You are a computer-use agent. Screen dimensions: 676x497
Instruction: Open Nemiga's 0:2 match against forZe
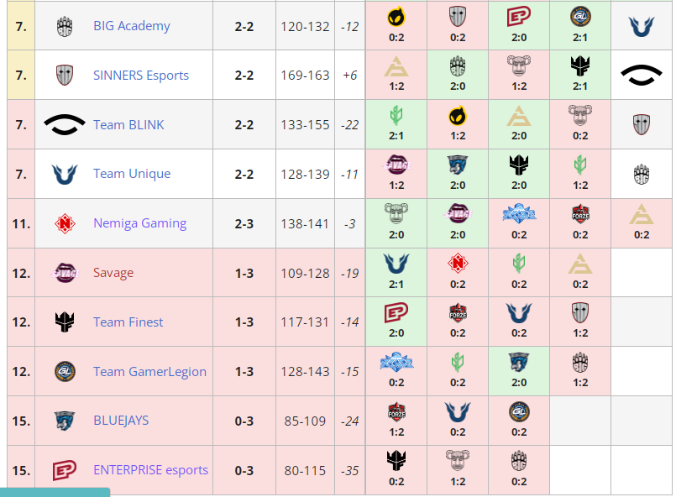[x=580, y=222]
